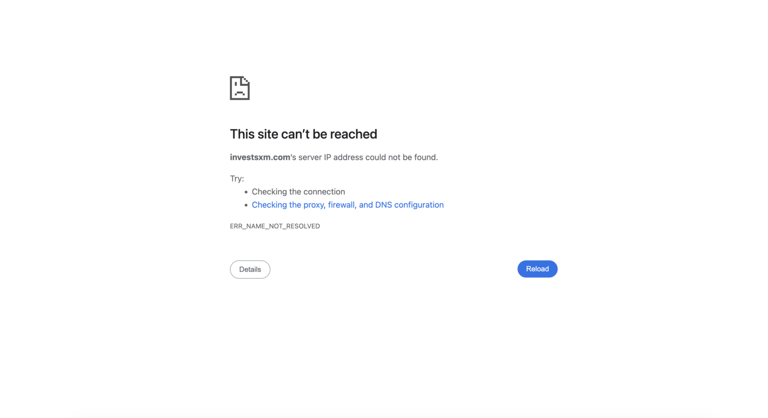Viewport: 768px width, 418px height.
Task: Click the "server IP address could not be found" text
Action: pos(368,157)
